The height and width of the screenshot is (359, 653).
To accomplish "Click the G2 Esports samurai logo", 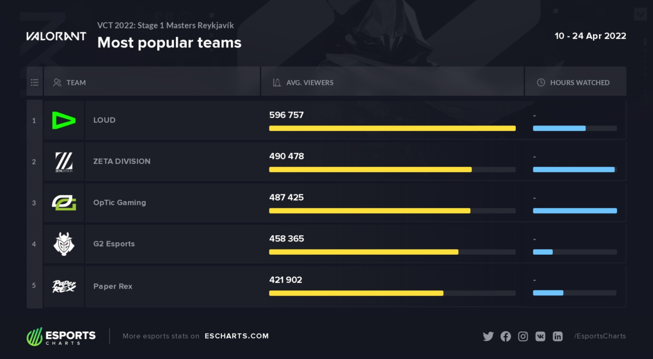I will [64, 244].
